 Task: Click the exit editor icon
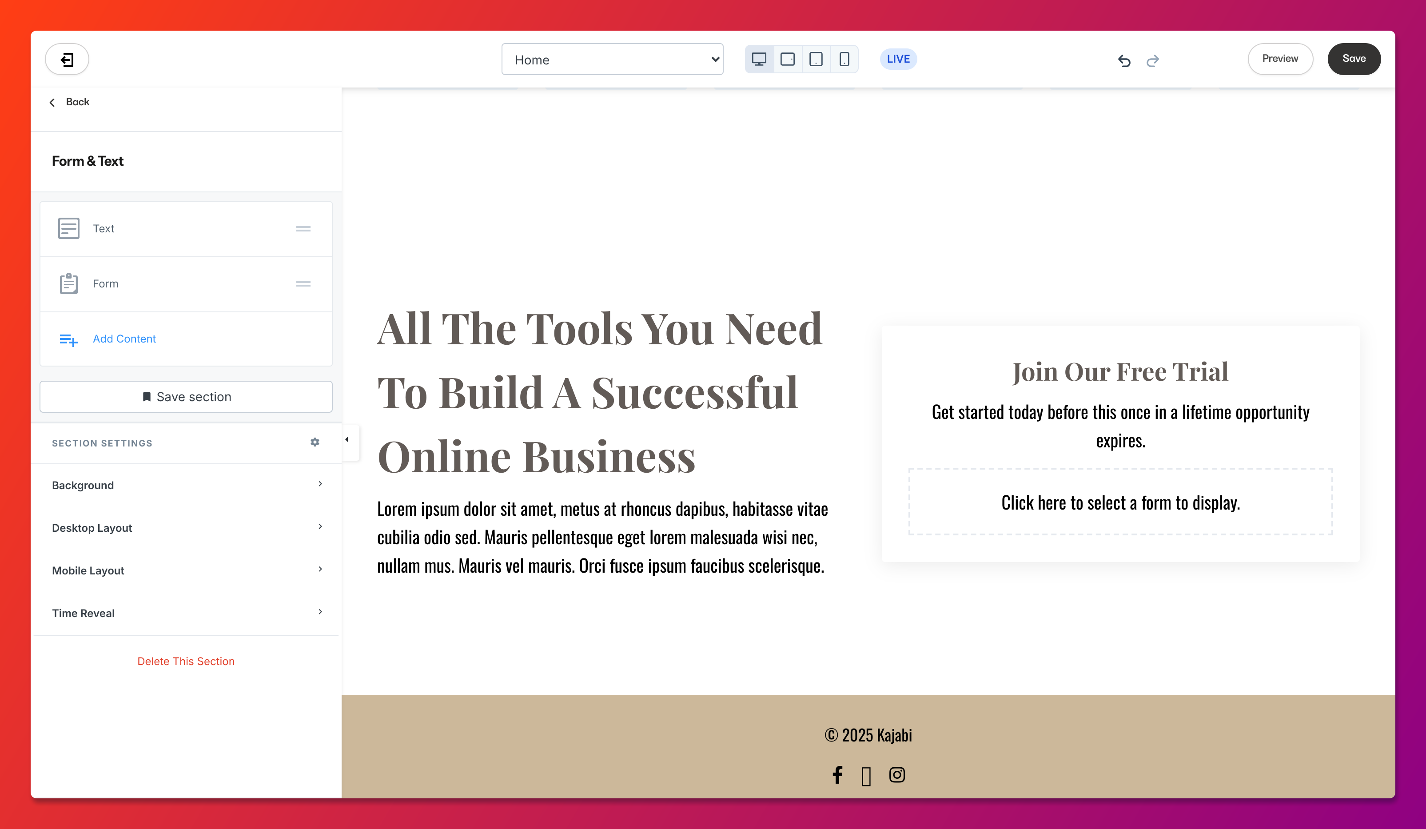tap(67, 59)
